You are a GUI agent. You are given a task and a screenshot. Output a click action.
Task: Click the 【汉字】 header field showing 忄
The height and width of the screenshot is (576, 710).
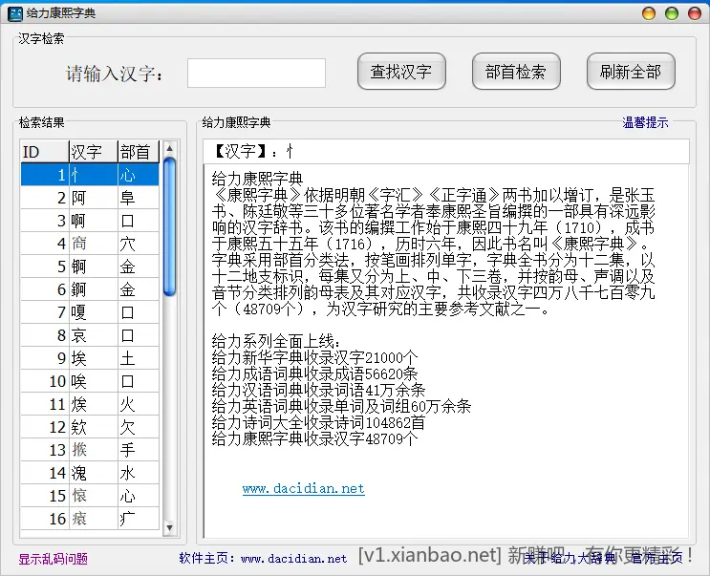coord(446,151)
